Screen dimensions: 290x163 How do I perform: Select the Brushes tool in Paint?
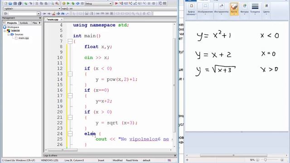pos(234,9)
